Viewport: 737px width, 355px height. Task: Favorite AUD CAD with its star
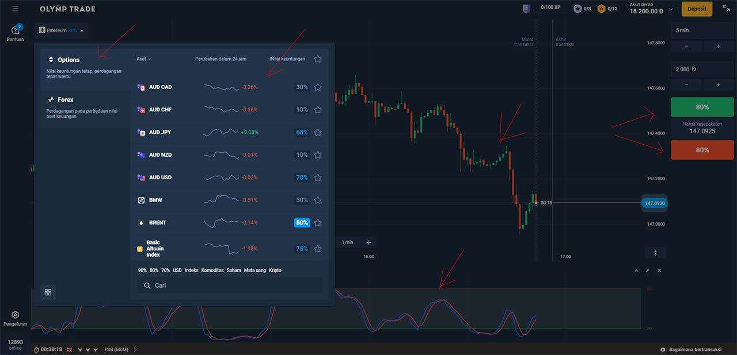[318, 87]
